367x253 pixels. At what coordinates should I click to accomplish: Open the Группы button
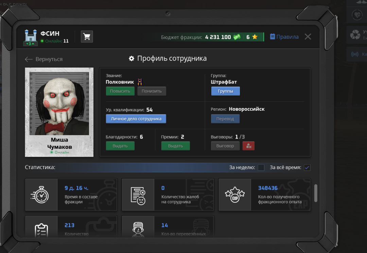point(225,91)
